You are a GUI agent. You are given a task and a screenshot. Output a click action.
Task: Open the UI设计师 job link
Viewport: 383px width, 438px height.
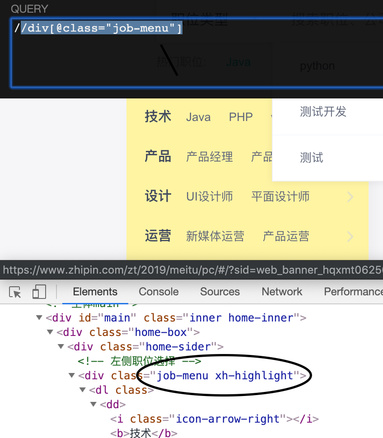point(210,196)
